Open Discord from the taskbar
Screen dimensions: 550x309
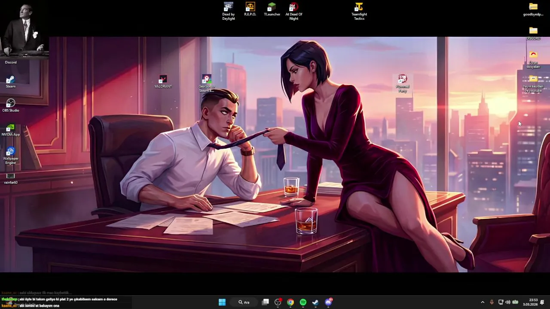click(x=328, y=302)
